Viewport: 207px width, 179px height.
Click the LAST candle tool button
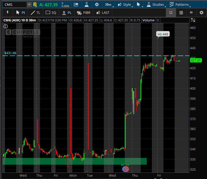point(103,13)
